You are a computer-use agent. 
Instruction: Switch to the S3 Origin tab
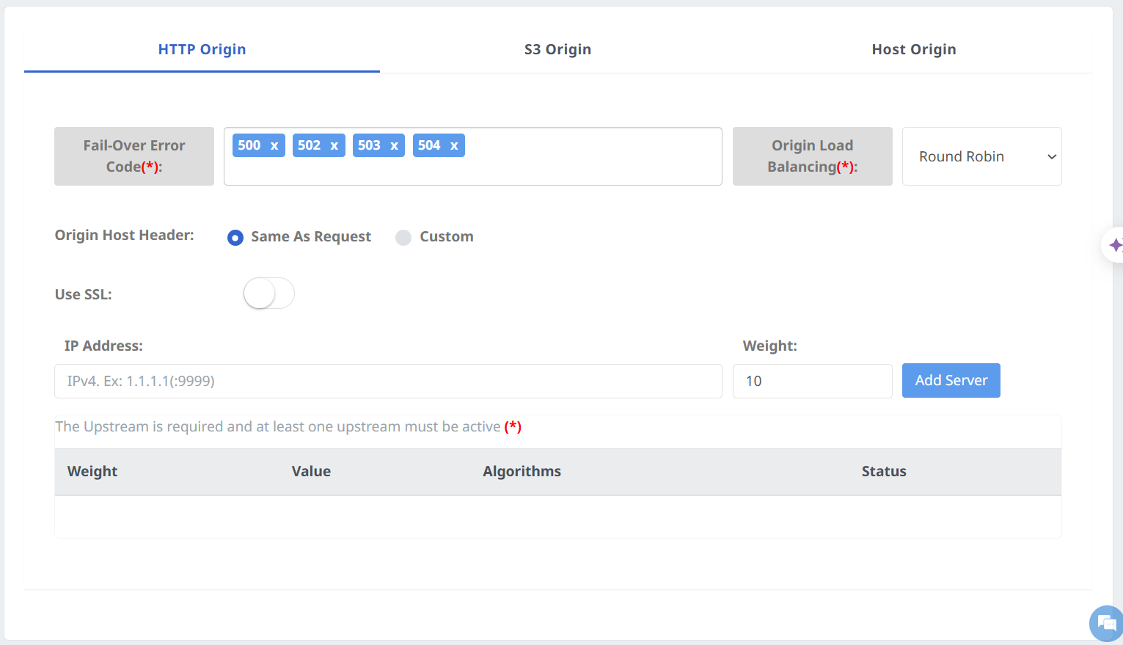click(557, 49)
